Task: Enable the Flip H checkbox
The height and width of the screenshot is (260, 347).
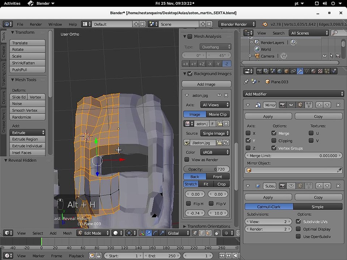Action: [189, 203]
